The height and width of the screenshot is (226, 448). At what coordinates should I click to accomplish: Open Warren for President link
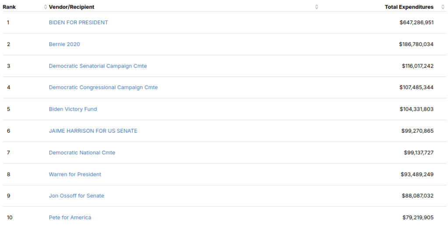click(x=75, y=174)
